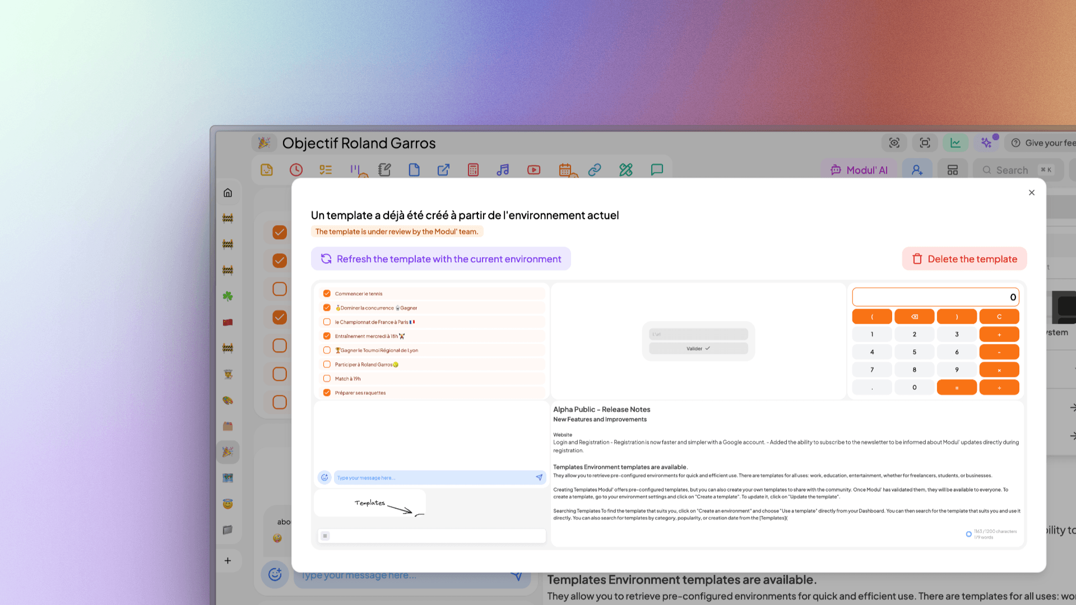Click the under review status notice
The height and width of the screenshot is (605, 1076).
pos(397,231)
